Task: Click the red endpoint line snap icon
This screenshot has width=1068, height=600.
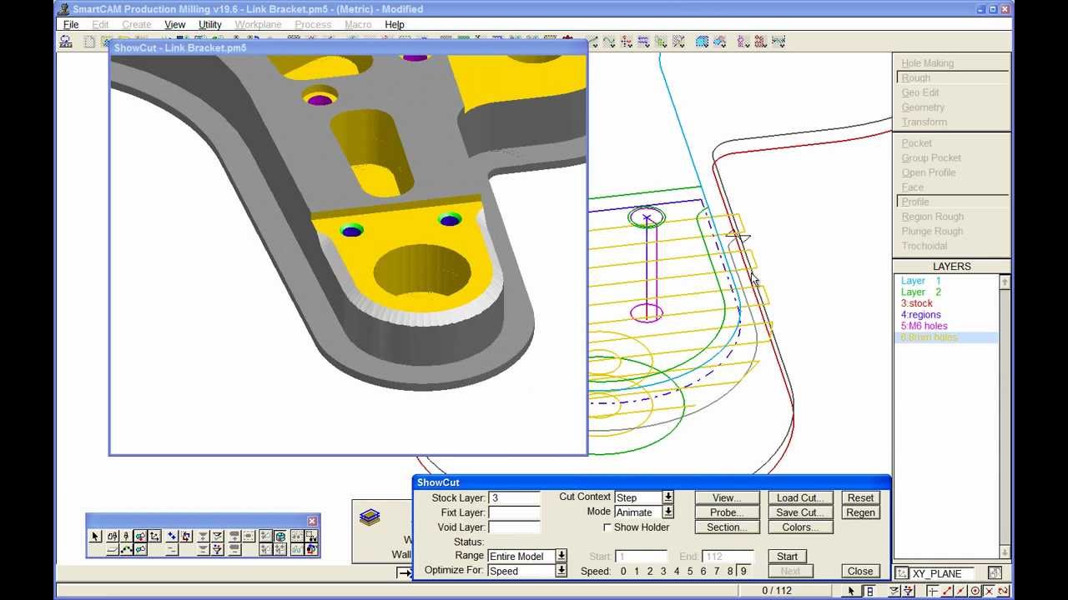Action: point(948,591)
